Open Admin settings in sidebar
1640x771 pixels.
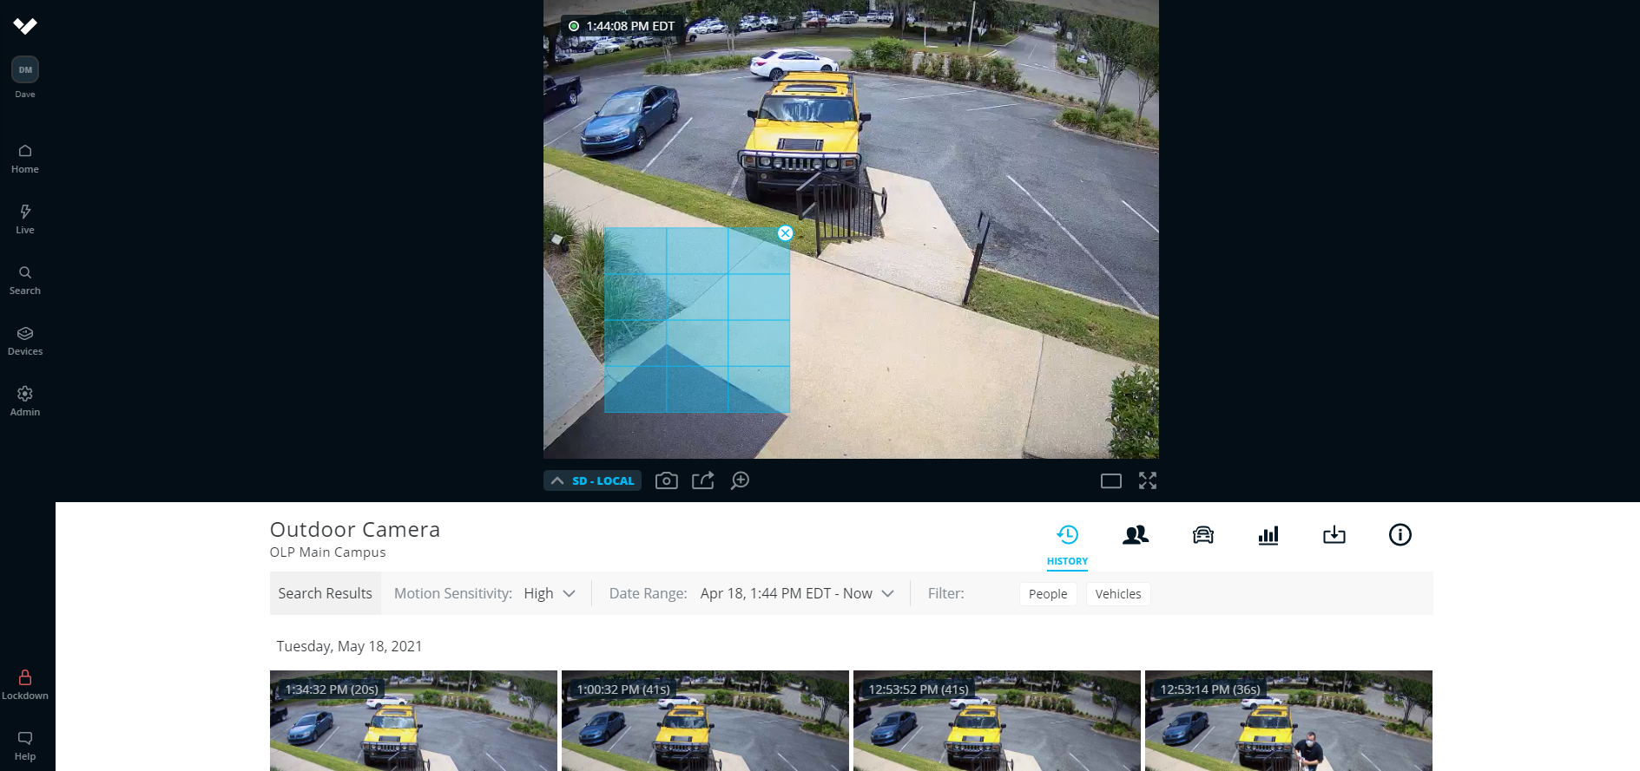pyautogui.click(x=25, y=402)
